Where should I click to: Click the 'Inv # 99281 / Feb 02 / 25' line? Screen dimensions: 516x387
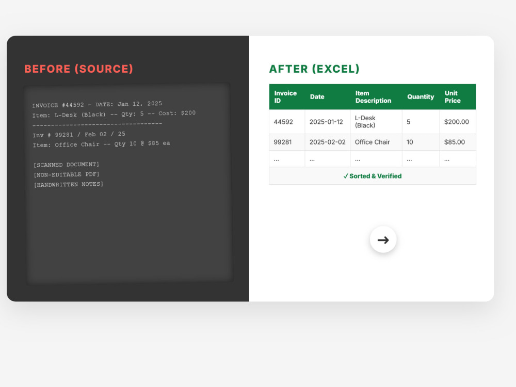(x=79, y=134)
